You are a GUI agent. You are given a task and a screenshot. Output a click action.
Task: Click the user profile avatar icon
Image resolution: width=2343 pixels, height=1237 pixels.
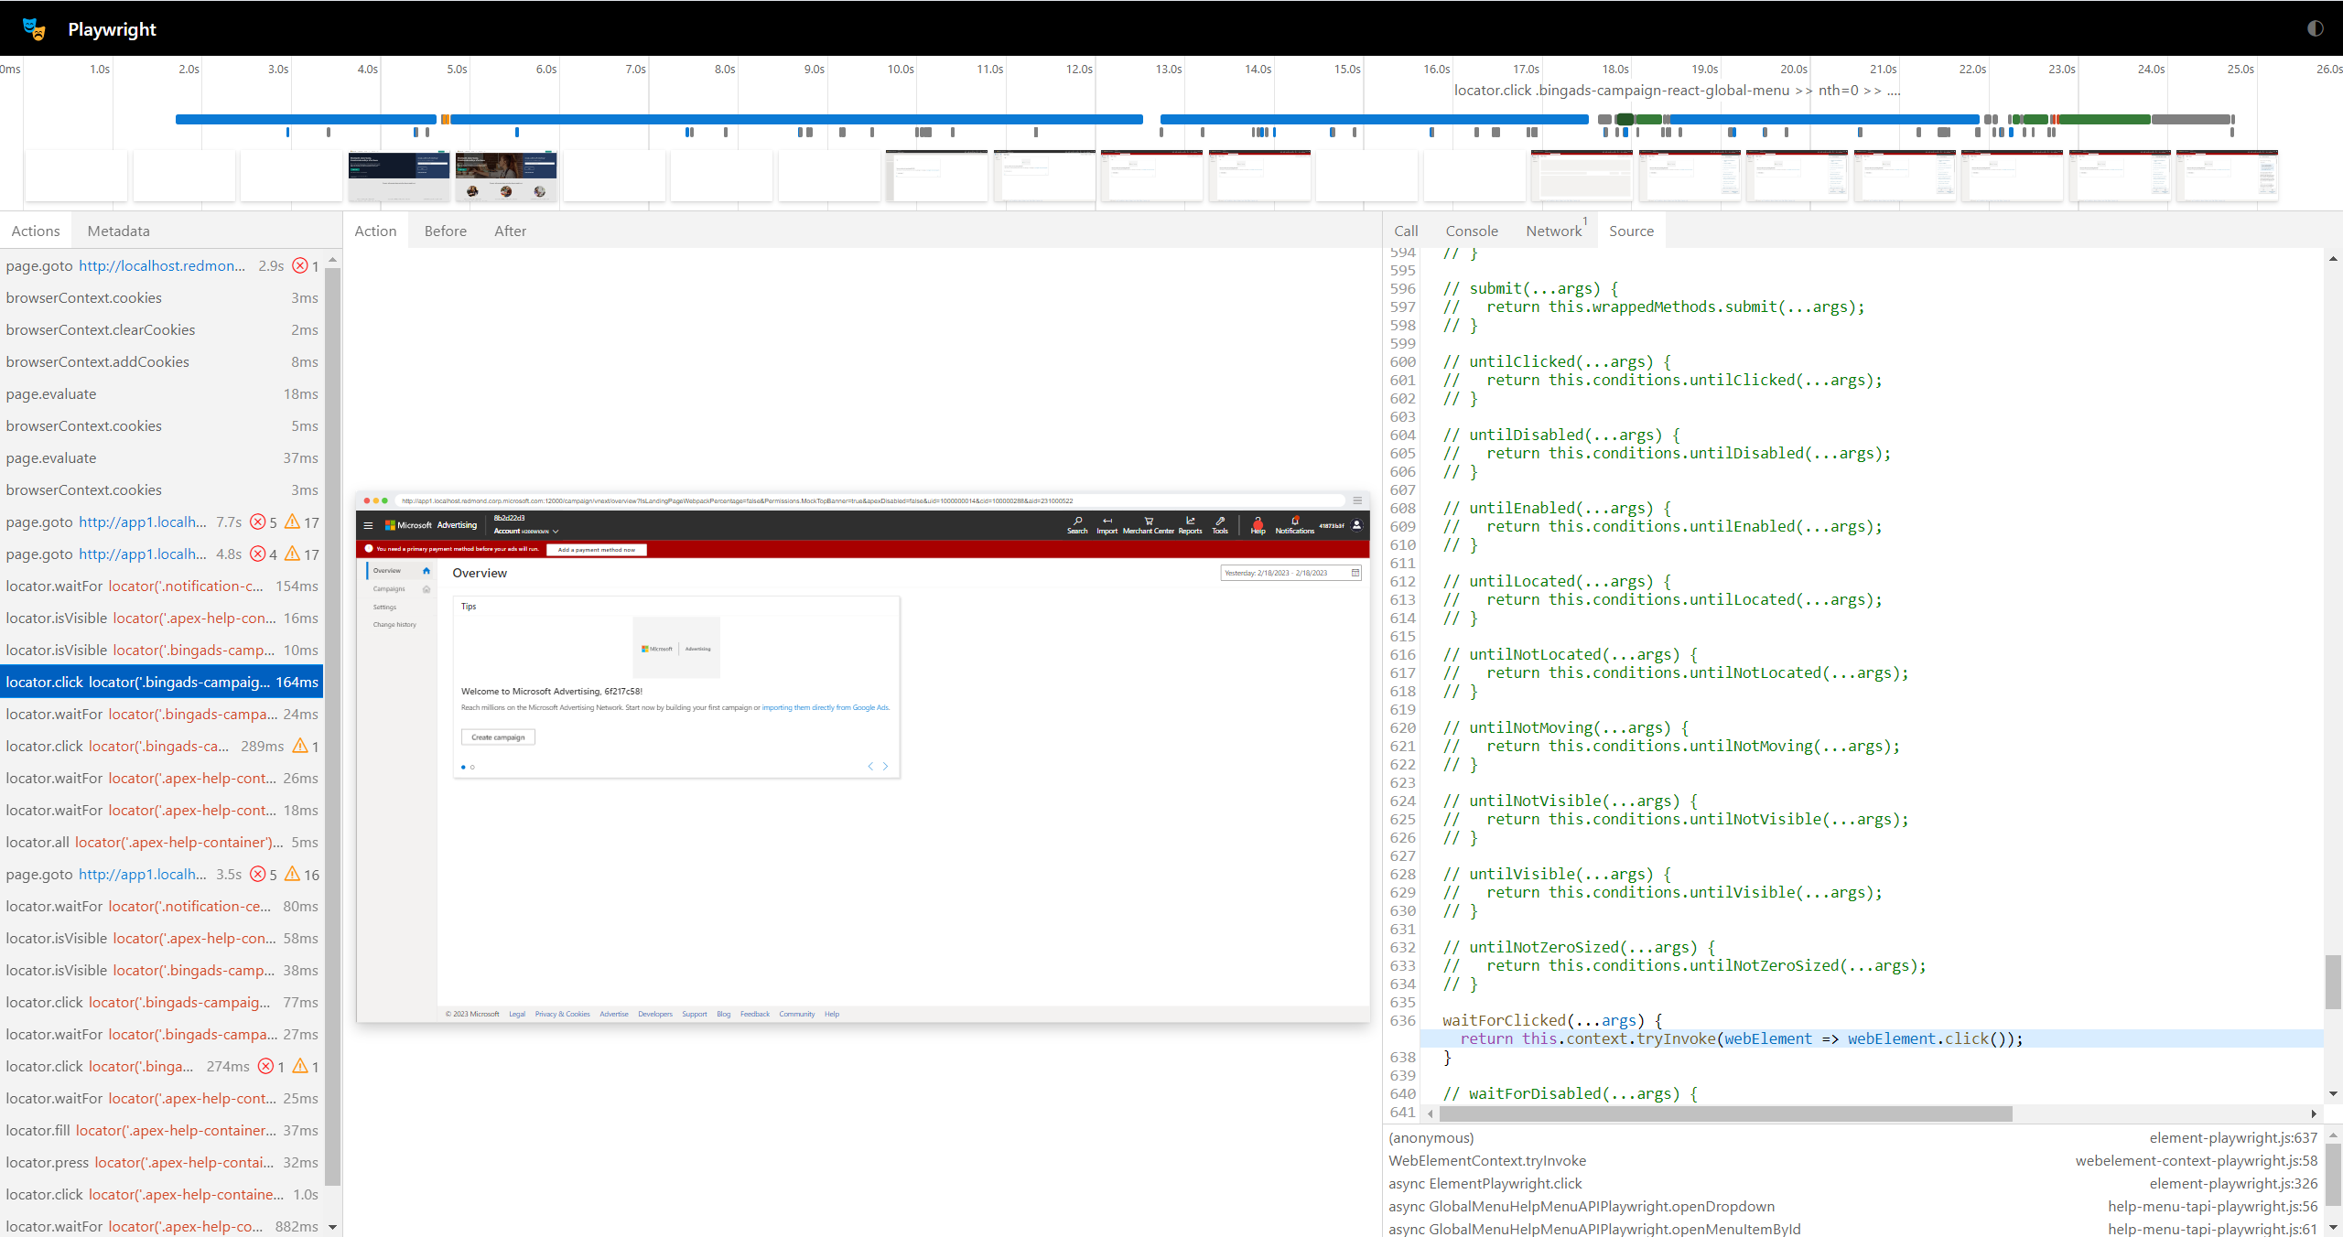tap(1356, 527)
